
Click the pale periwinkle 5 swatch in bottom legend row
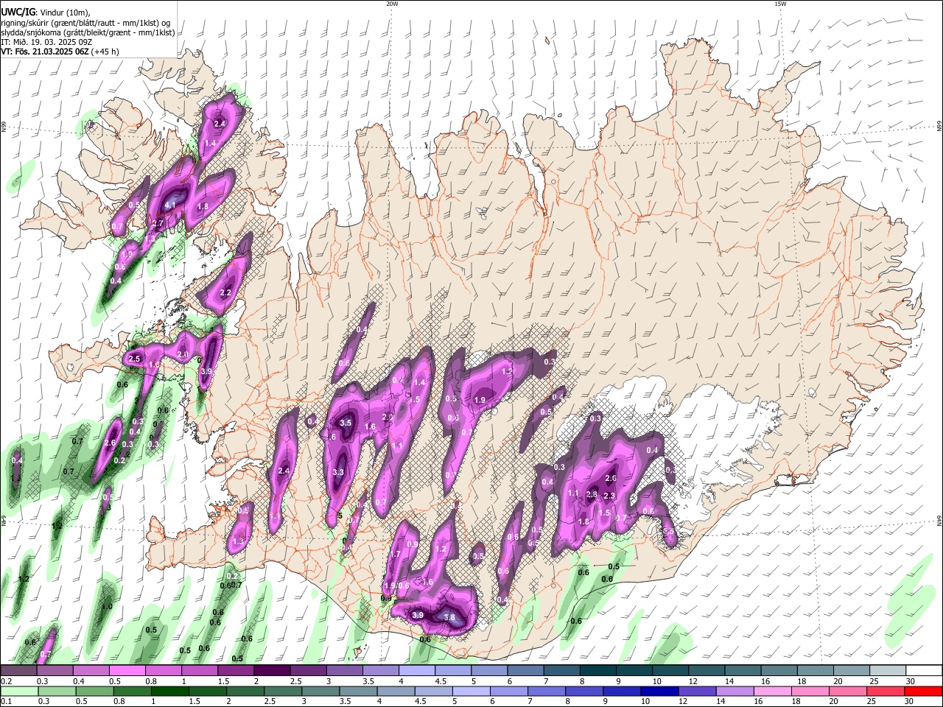471,691
